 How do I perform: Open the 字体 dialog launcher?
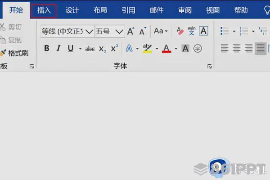209,66
